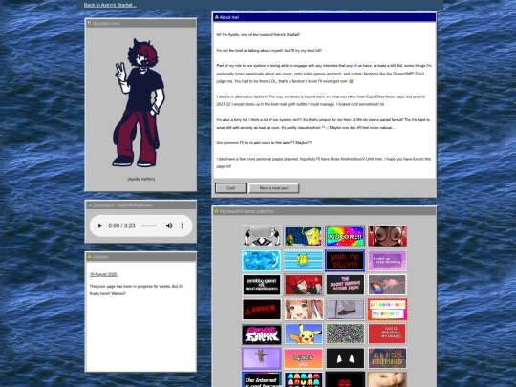Seek along the audio progress bar
This screenshot has height=387, width=516.
[149, 226]
